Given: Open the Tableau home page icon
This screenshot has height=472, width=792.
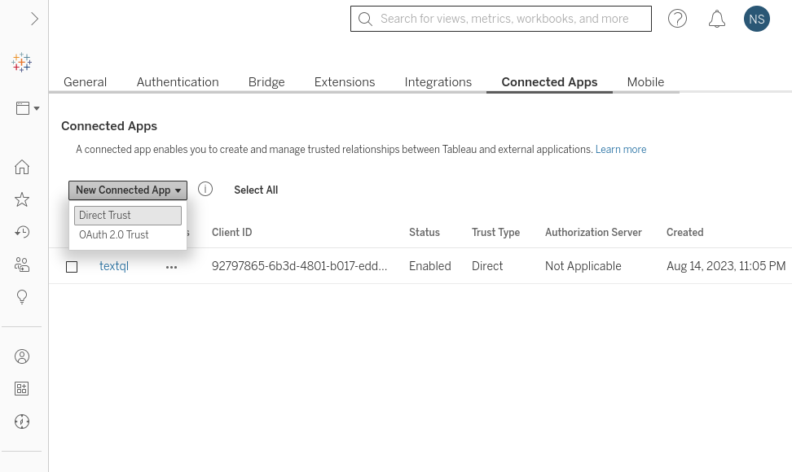Looking at the screenshot, I should (22, 167).
